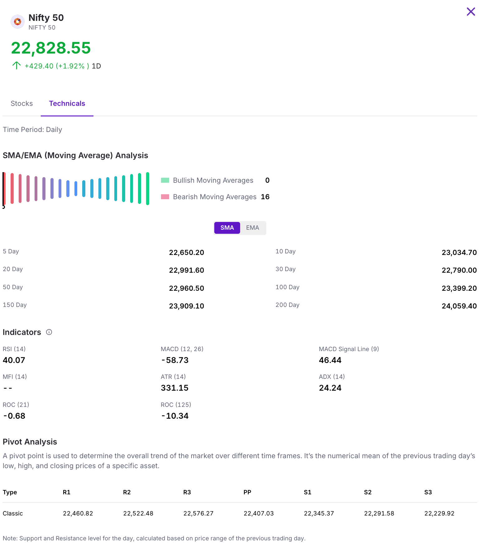
Task: Click the 200 Day SMA value
Action: [459, 306]
